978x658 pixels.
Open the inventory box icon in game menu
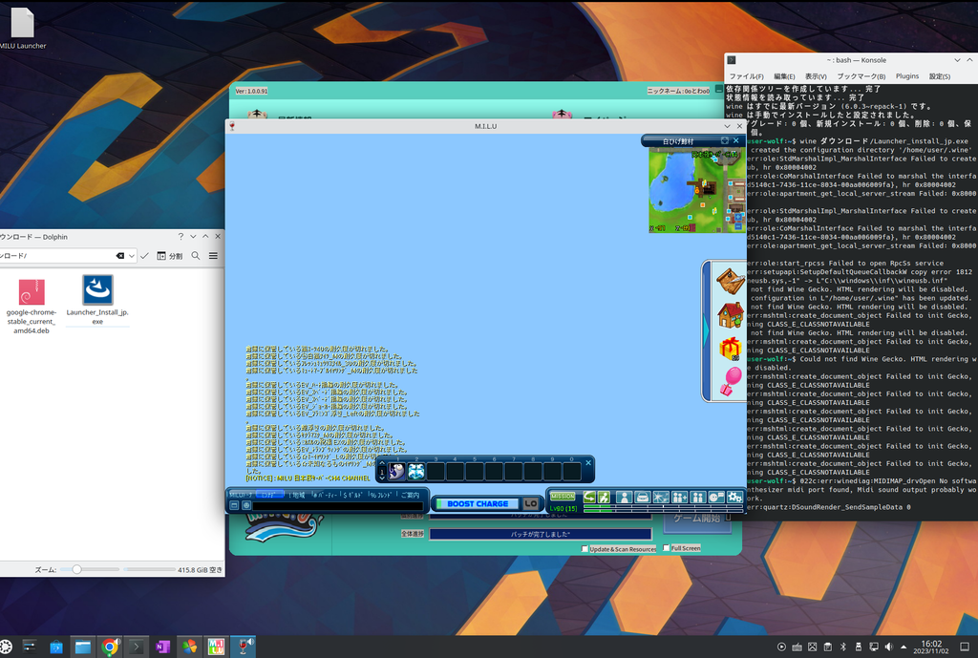coord(643,497)
